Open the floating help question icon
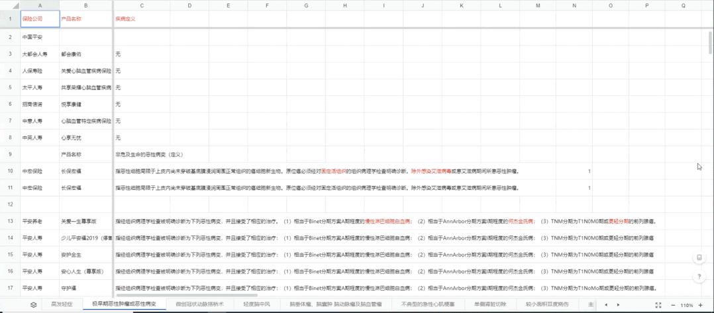Screen dimensions: 714x313 (699, 277)
